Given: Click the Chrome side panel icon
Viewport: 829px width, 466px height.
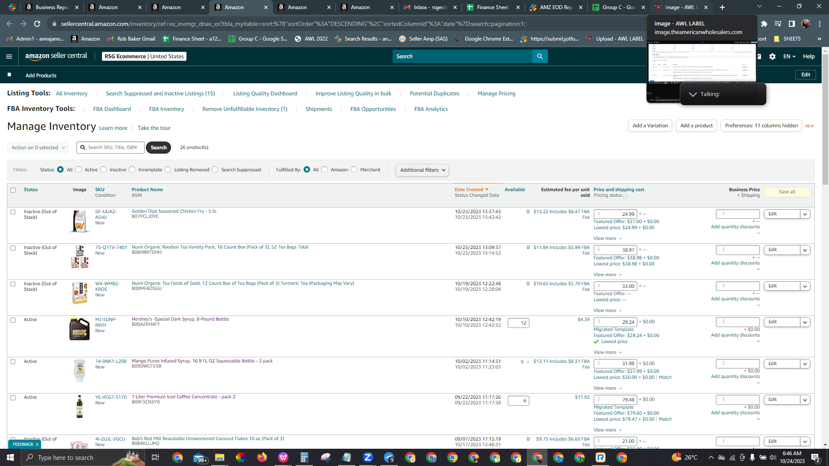Looking at the screenshot, I should pyautogui.click(x=792, y=24).
